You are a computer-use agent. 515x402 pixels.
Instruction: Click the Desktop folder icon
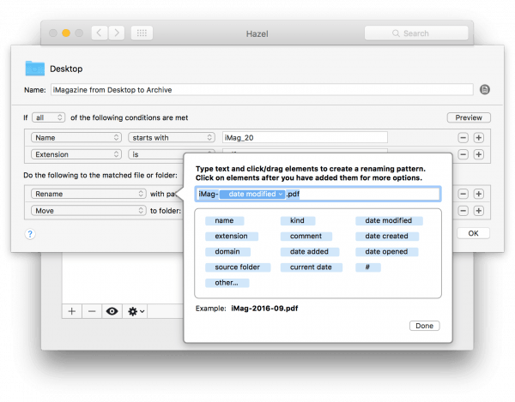coord(35,69)
